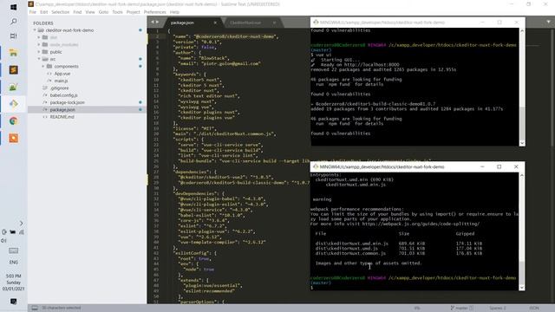Open the orange app below Chrome
Screen dimensions: 555x312
coord(14,138)
